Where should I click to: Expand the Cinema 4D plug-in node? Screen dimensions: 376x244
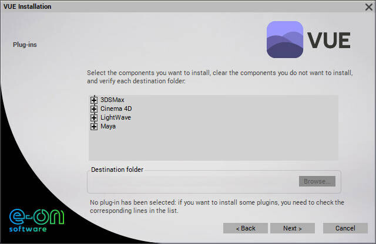93,109
